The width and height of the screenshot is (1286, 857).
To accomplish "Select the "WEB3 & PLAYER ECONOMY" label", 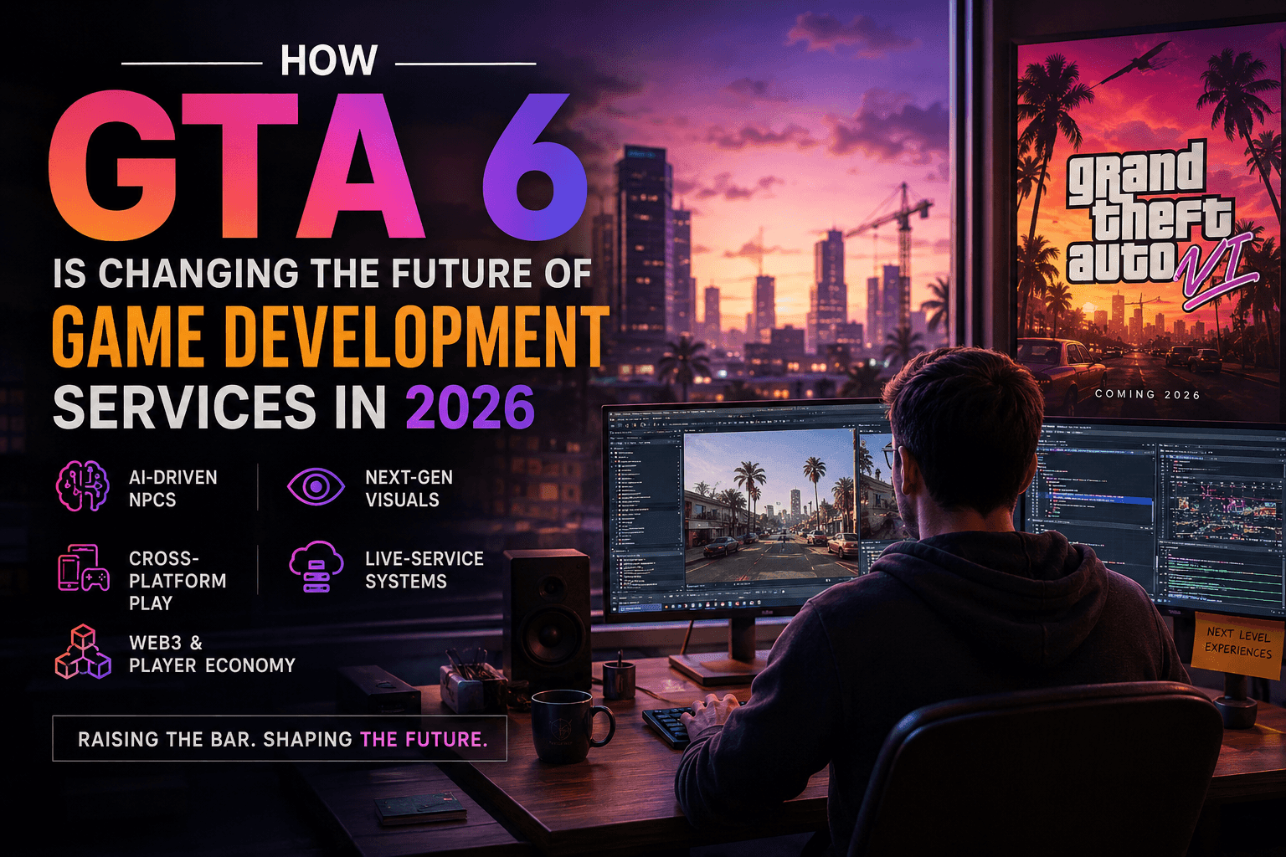I will (212, 654).
